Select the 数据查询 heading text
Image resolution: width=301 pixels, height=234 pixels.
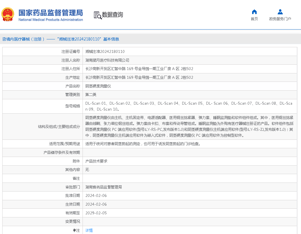[x=112, y=15]
